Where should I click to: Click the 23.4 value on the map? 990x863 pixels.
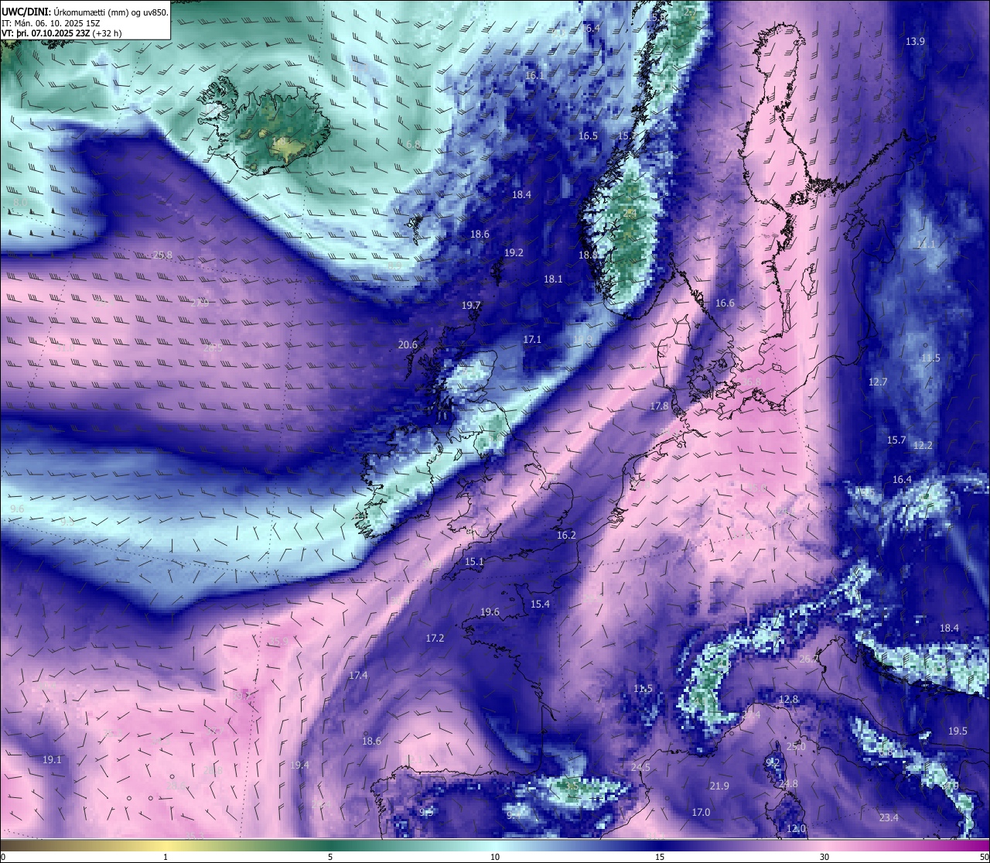(889, 818)
